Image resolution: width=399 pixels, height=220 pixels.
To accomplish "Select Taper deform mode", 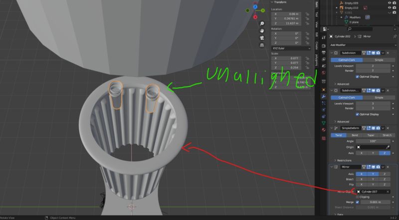I will (x=371, y=135).
